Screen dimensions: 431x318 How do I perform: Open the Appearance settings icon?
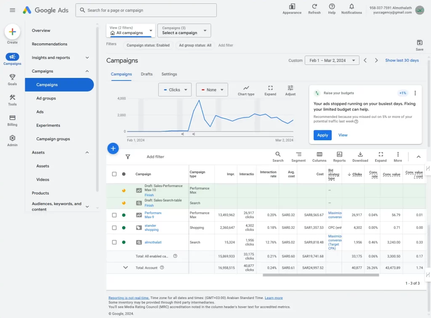pos(292,6)
